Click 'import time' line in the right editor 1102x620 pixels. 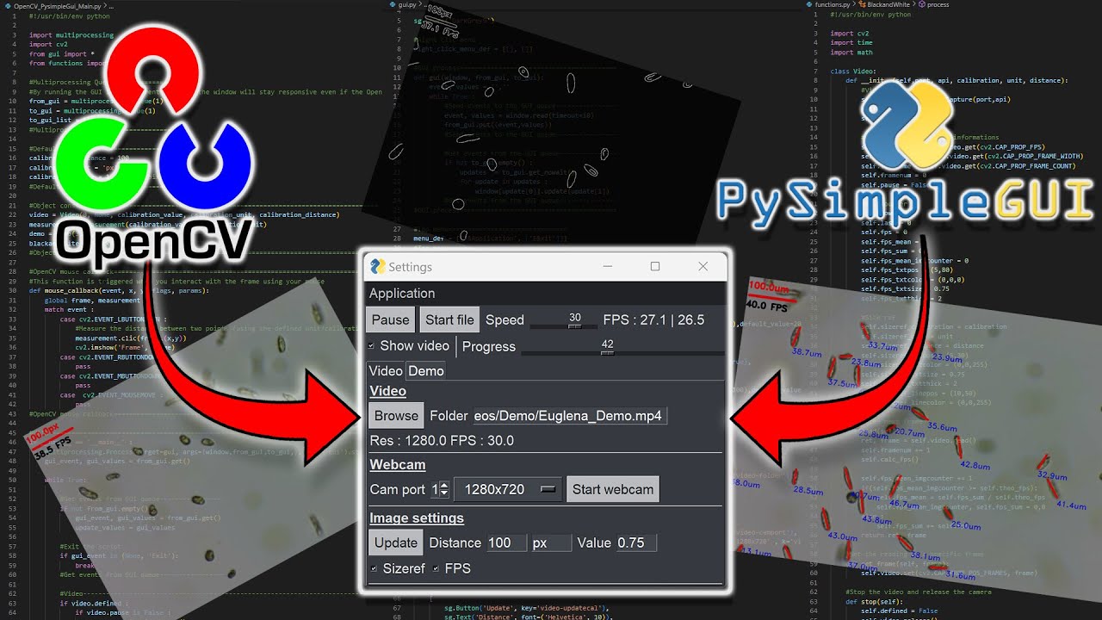click(851, 43)
